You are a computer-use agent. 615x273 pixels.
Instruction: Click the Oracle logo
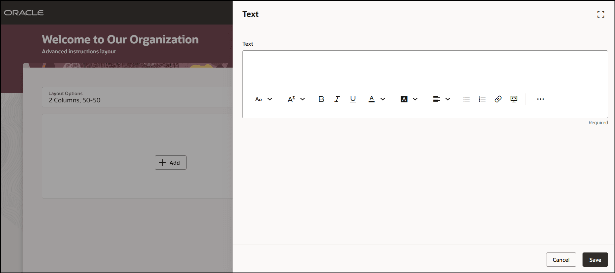(x=24, y=13)
